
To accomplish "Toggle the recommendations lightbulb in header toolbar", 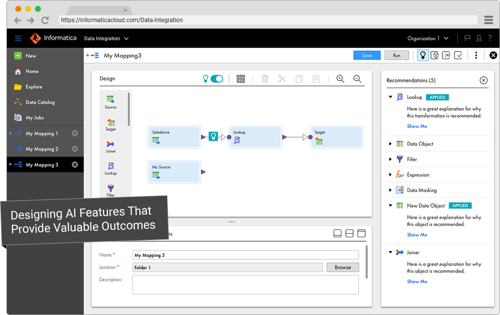I will [423, 56].
